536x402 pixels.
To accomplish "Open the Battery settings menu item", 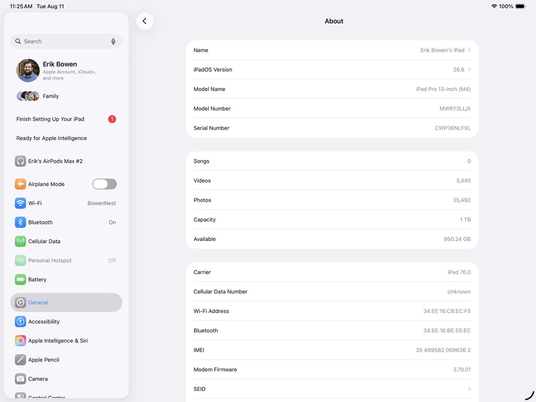I will tap(66, 279).
